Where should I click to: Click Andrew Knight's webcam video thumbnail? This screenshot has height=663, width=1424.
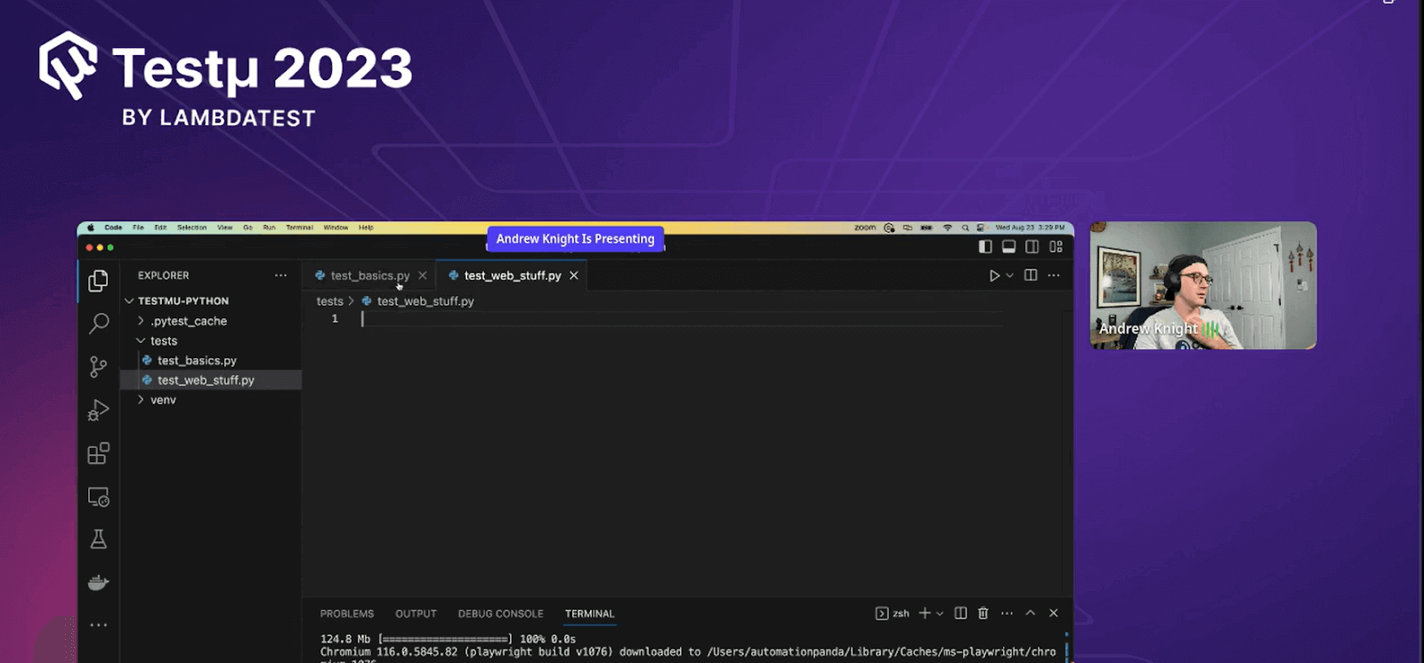1203,285
